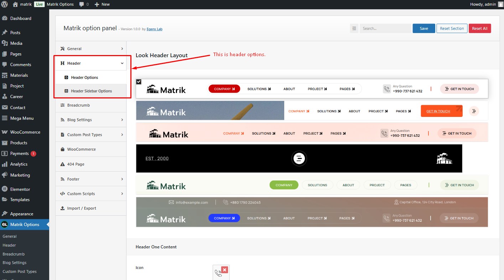Open the Breadcrumb panel tab

(x=91, y=105)
